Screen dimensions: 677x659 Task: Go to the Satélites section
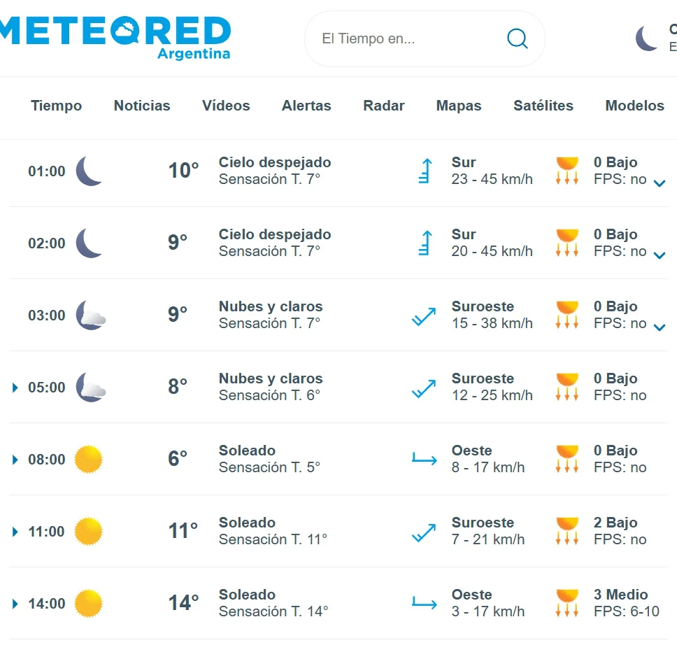click(x=543, y=106)
